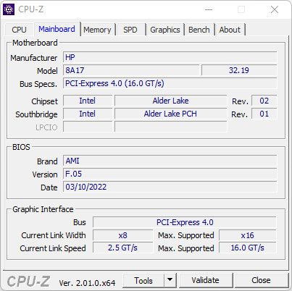Go to the Bench tab

[x=199, y=30]
